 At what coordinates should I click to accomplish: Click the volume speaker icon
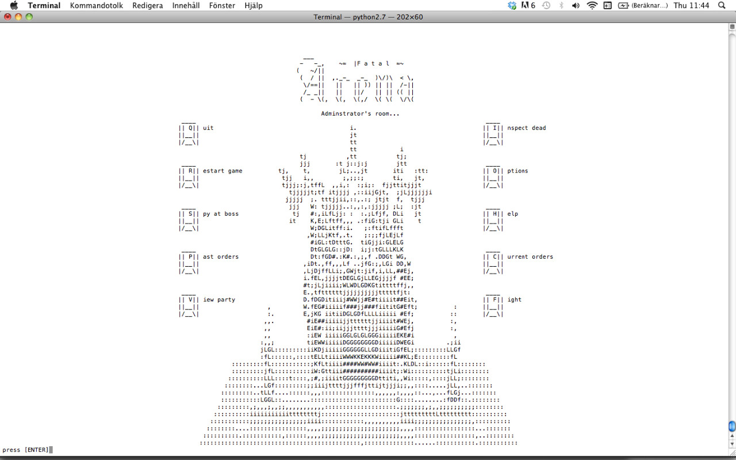coord(576,5)
